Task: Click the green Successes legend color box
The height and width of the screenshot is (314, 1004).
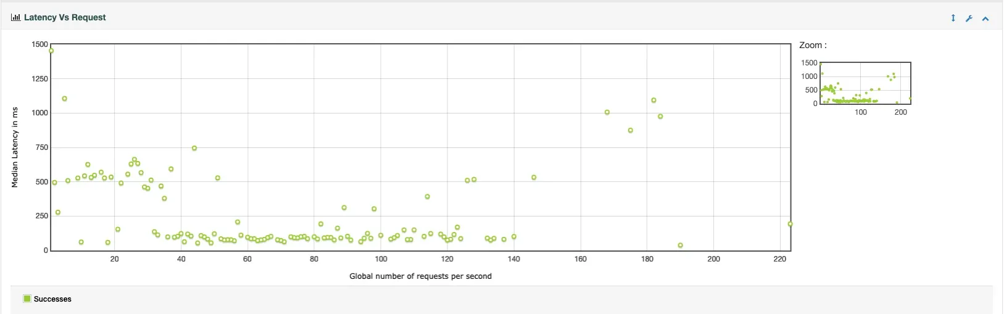Action: click(x=27, y=299)
